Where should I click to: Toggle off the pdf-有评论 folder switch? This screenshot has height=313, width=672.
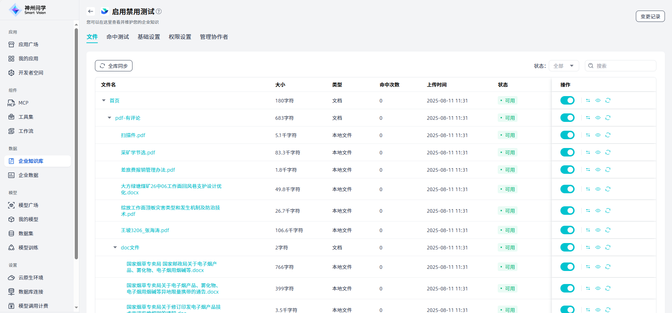(567, 118)
